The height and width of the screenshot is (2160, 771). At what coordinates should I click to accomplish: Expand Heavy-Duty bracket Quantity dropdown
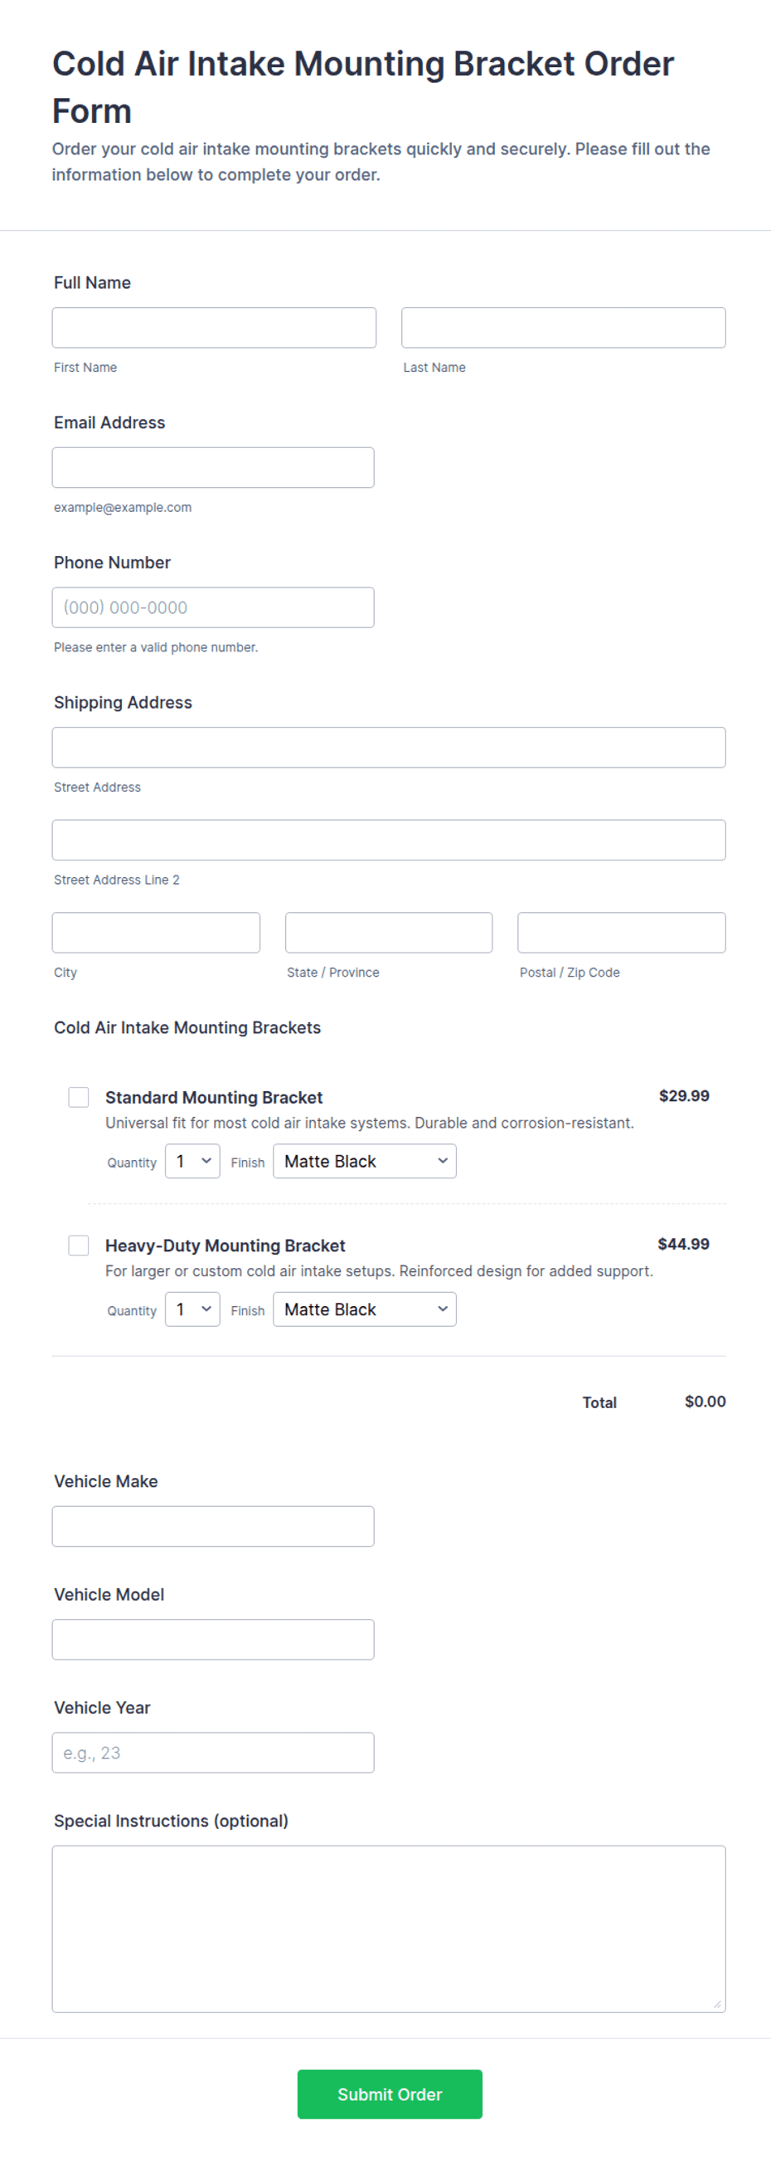pyautogui.click(x=192, y=1309)
